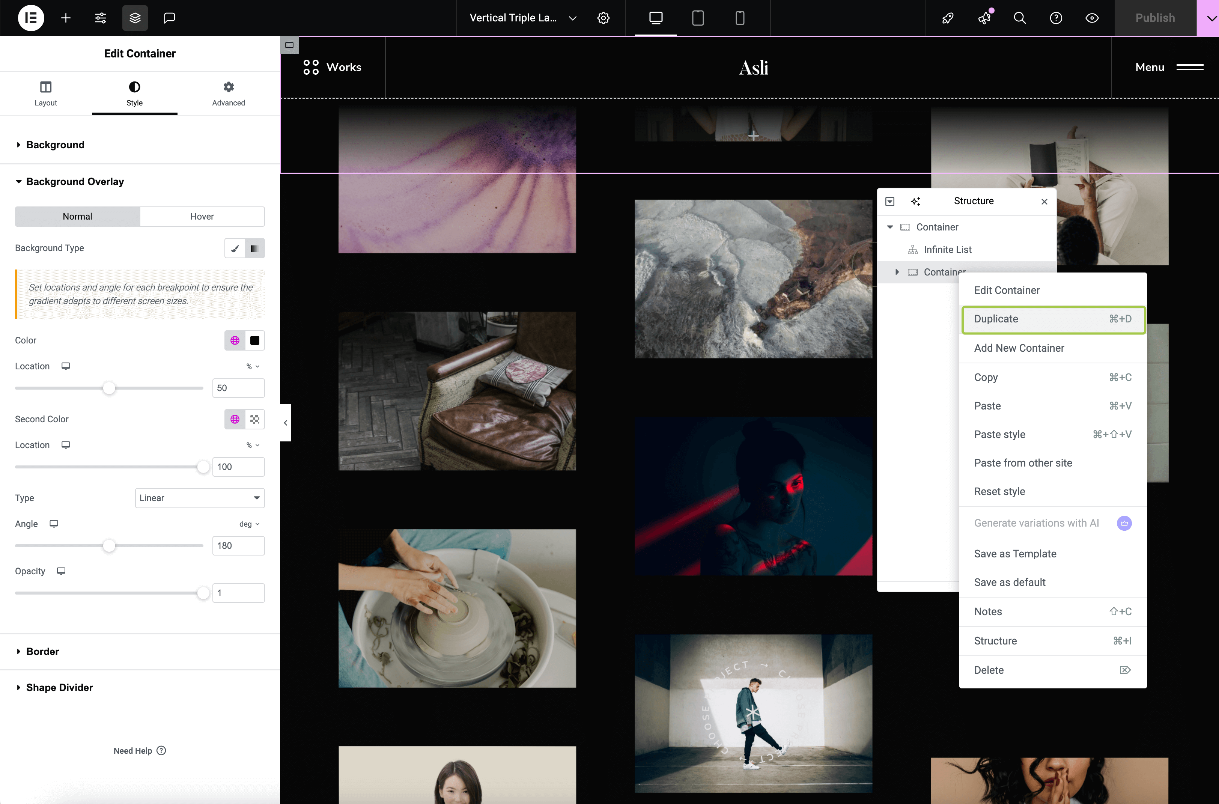
Task: Open the black Color swatch picker
Action: click(x=254, y=340)
